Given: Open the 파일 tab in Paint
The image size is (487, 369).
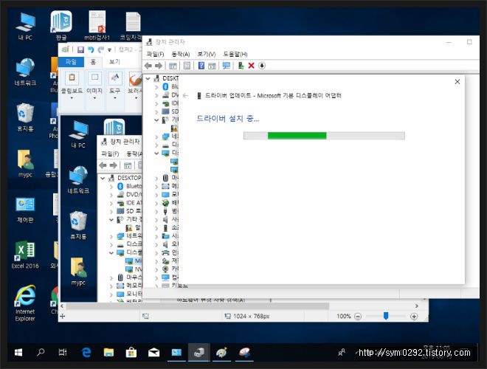Looking at the screenshot, I should click(x=71, y=62).
